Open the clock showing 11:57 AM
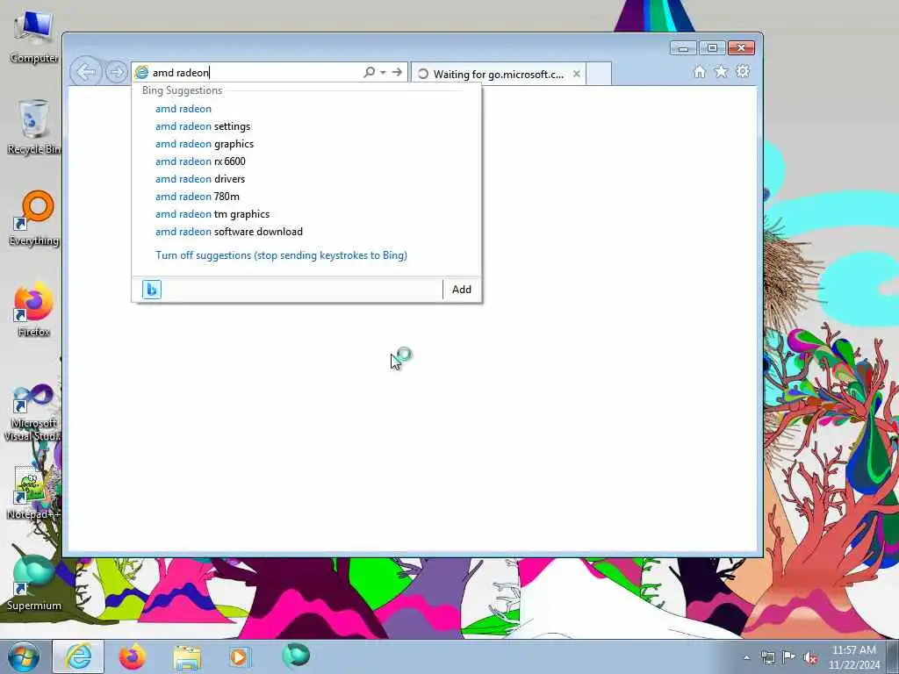Image resolution: width=899 pixels, height=674 pixels. (x=853, y=657)
